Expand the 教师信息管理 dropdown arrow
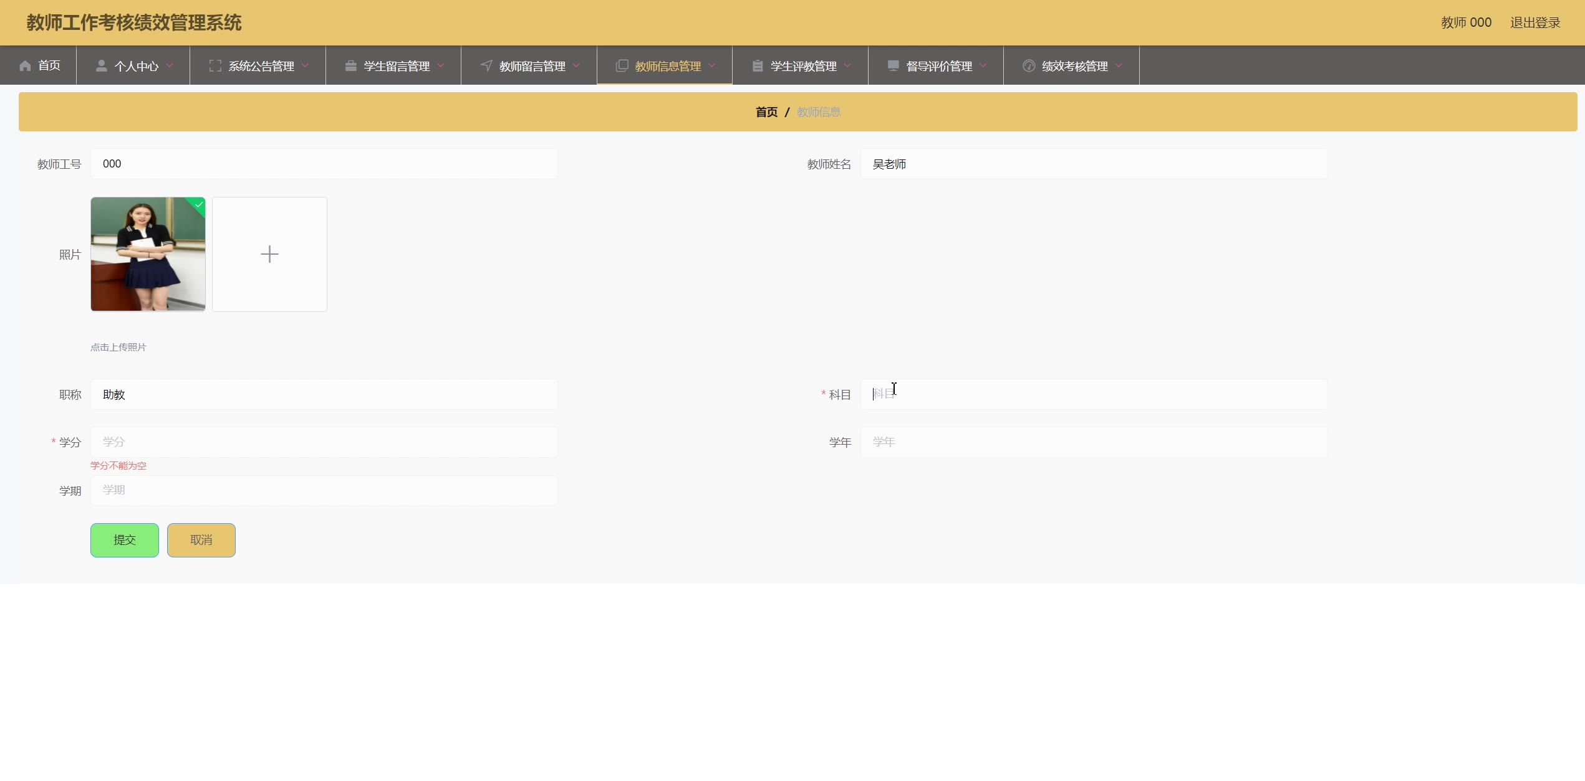The height and width of the screenshot is (781, 1585). [712, 65]
